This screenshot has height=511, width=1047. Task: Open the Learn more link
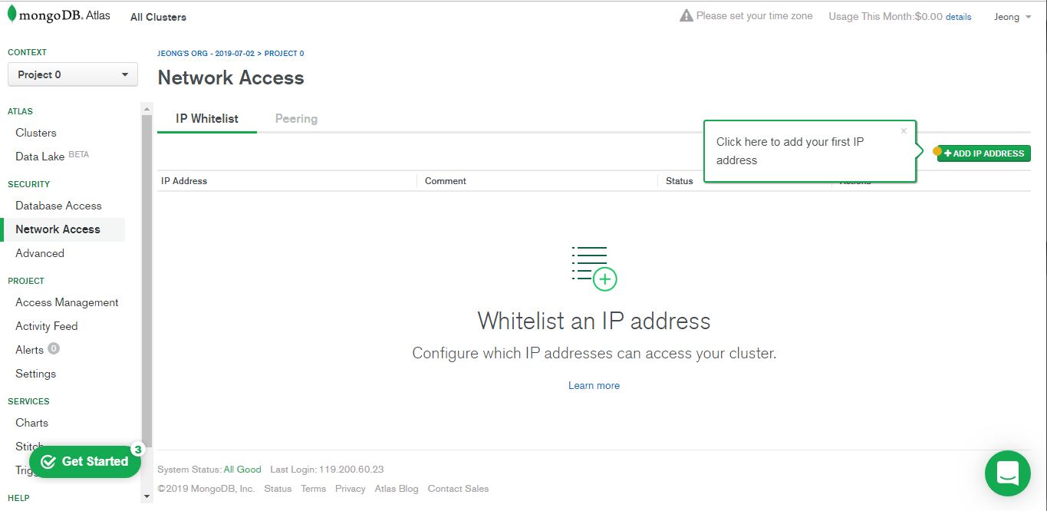coord(594,386)
